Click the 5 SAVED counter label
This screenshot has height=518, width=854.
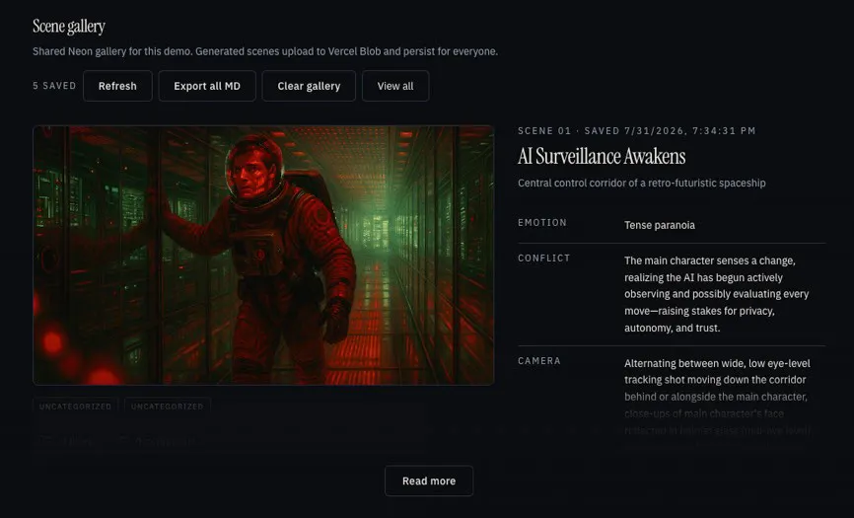coord(54,86)
